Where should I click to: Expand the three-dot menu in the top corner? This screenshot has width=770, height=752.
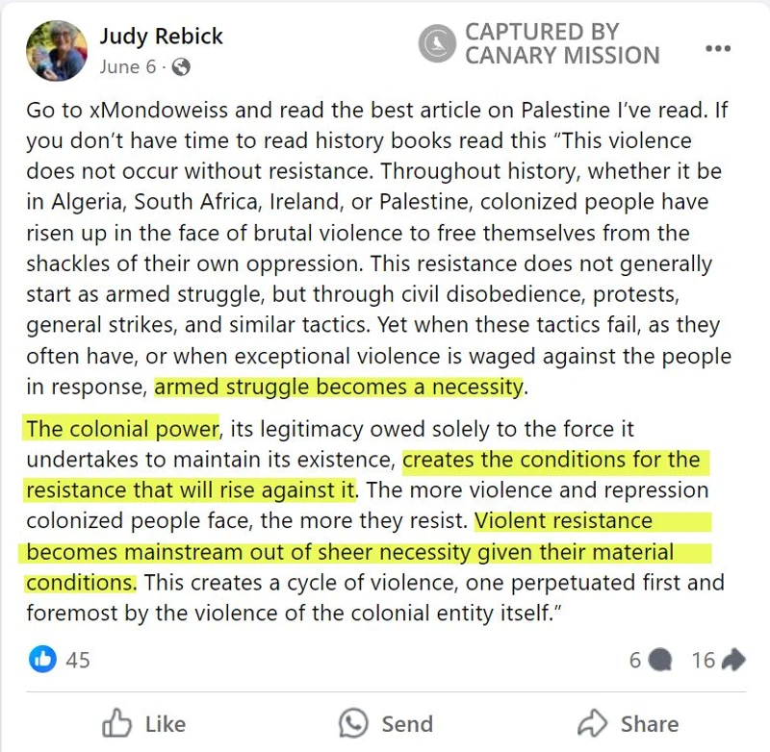coord(719,46)
